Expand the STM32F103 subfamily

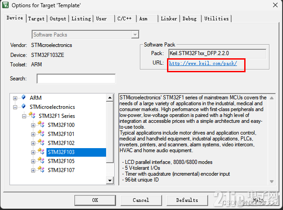[x=33, y=152]
